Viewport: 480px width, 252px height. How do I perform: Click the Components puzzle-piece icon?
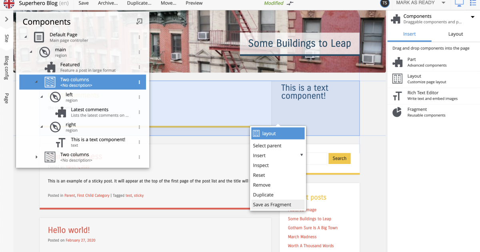[x=395, y=18]
